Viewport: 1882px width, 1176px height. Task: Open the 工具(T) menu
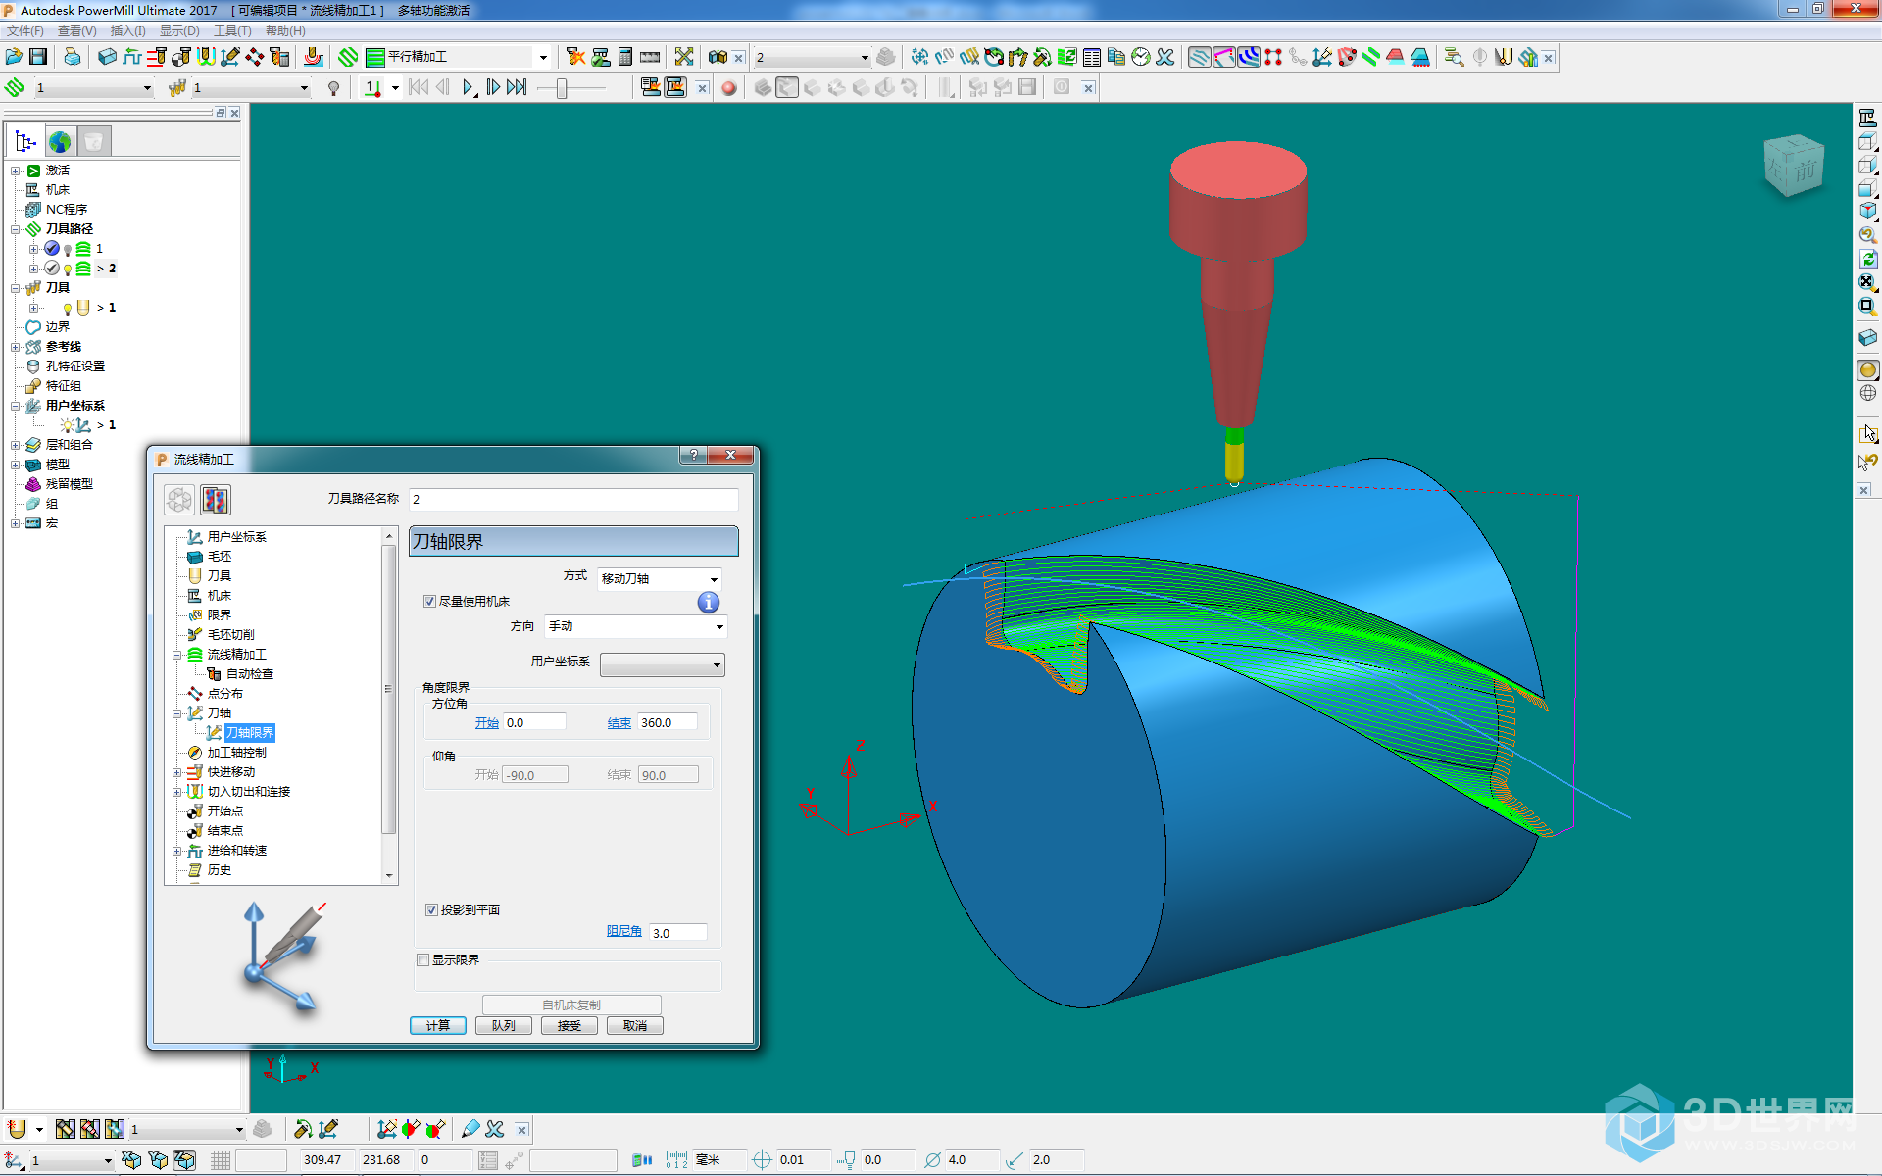coord(232,31)
